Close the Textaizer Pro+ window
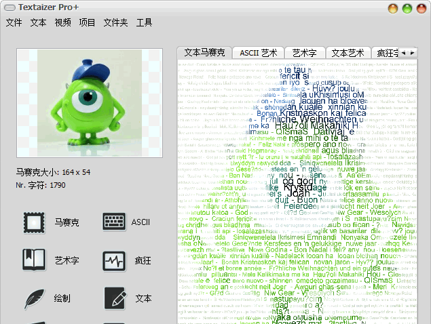 tap(421, 9)
